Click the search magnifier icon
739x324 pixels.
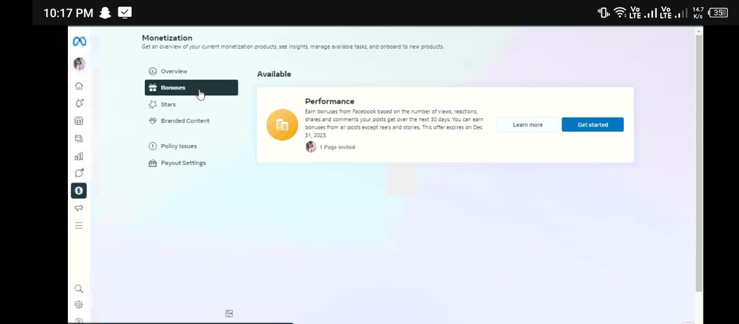click(79, 289)
